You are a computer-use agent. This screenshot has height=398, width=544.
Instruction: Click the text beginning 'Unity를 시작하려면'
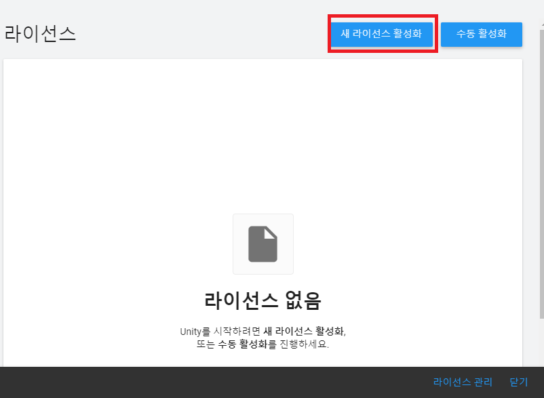pos(263,332)
